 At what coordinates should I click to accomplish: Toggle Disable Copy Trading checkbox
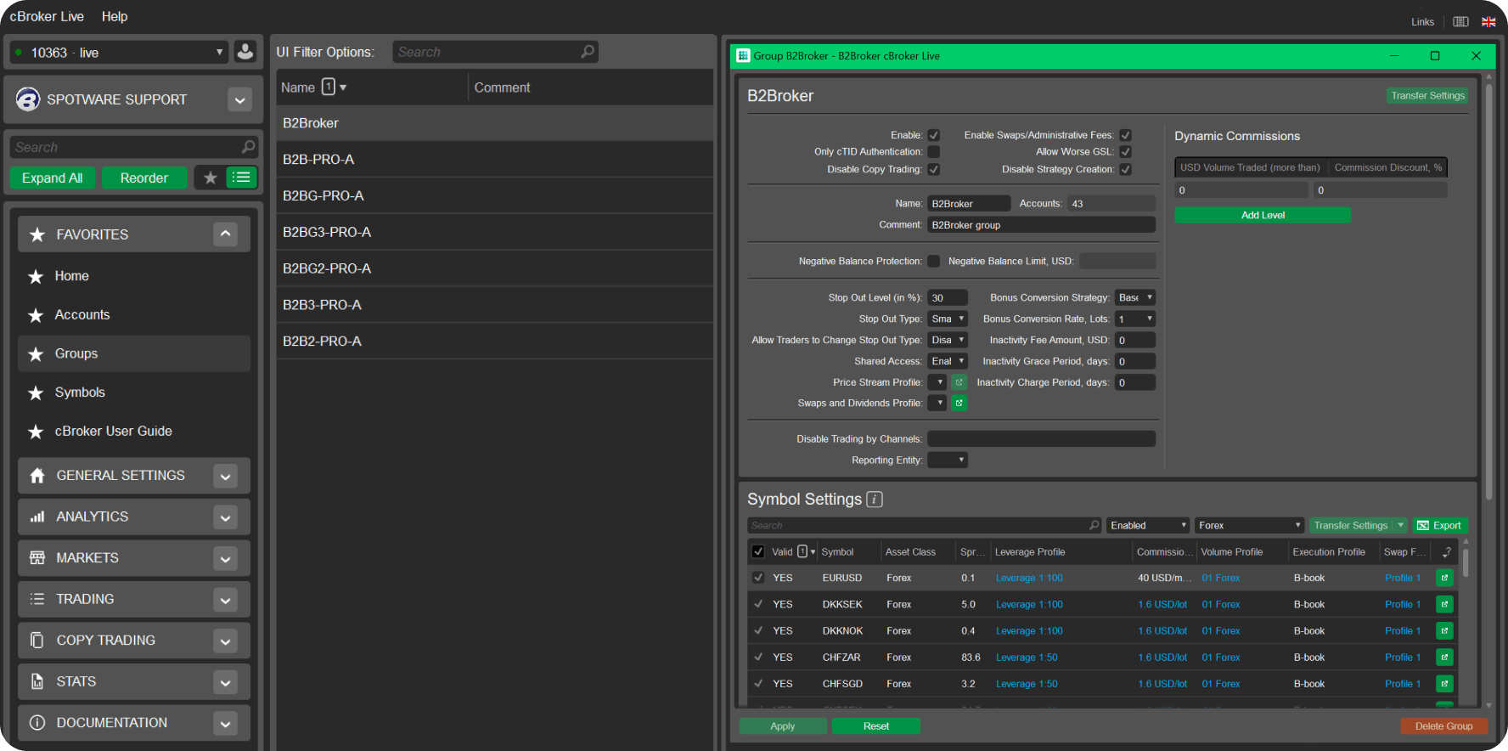933,169
